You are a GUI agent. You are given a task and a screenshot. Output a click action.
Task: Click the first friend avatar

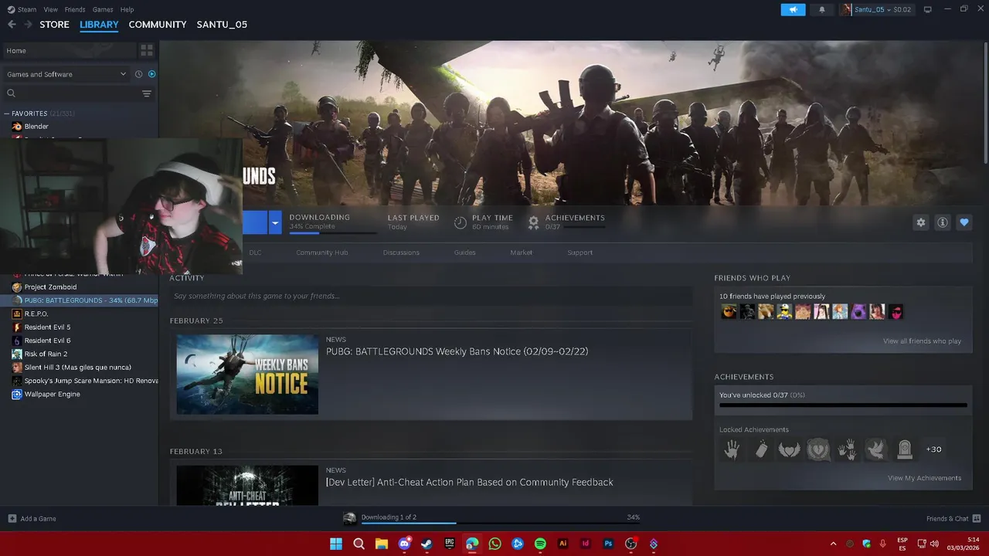pos(729,311)
